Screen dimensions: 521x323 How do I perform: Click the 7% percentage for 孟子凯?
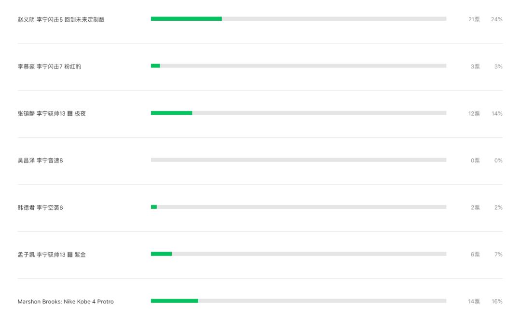pos(498,255)
